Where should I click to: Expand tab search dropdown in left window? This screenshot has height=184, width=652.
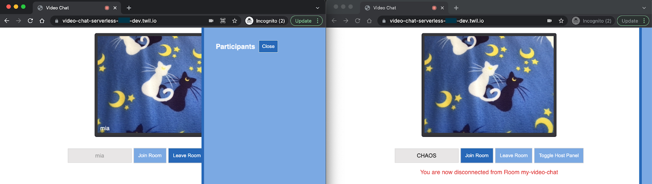(x=317, y=8)
